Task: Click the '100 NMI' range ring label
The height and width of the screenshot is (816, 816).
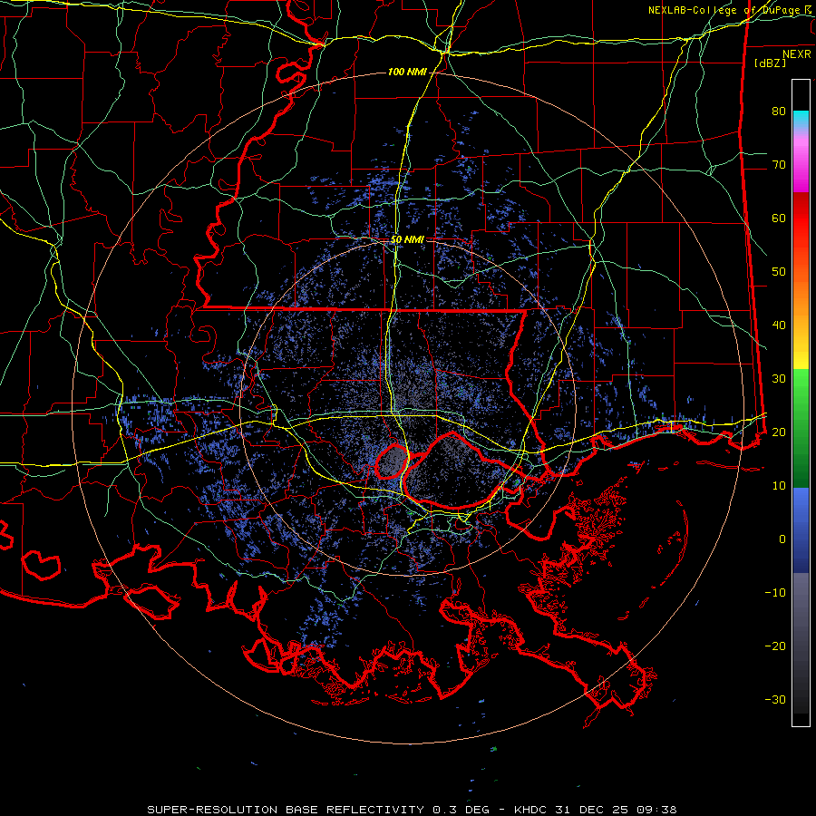Action: 407,72
